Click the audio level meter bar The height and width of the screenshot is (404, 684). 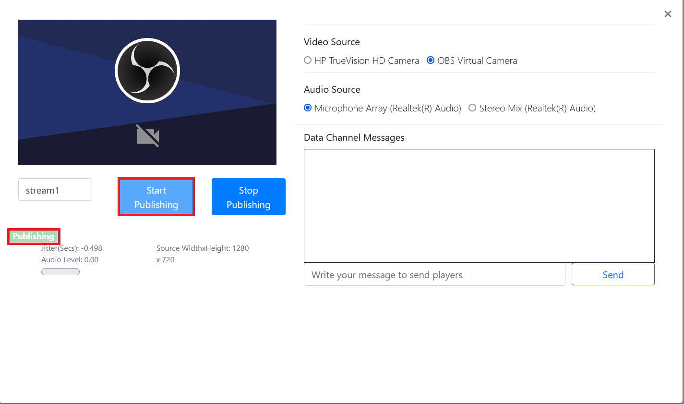point(60,272)
